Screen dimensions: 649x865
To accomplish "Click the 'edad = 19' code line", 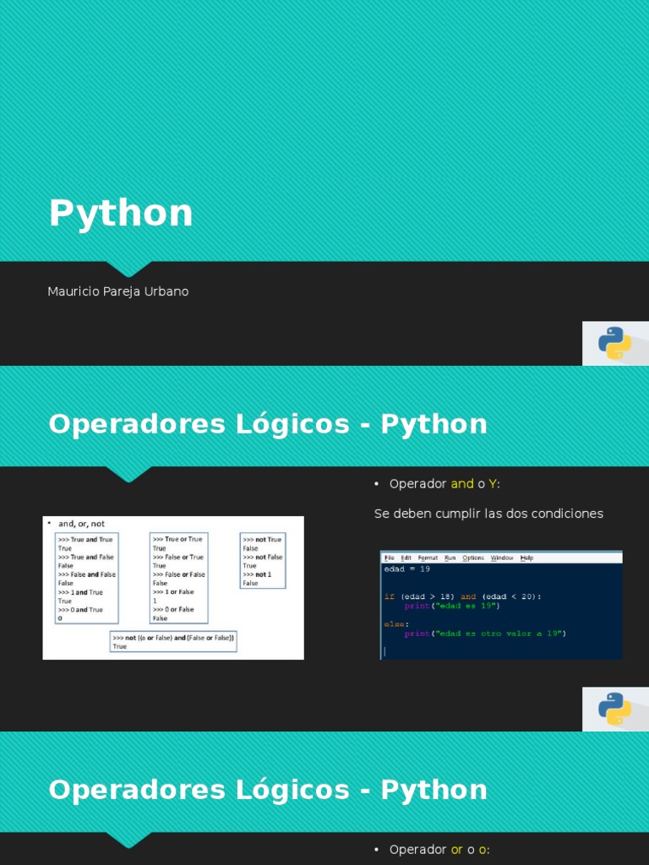I will pyautogui.click(x=407, y=569).
